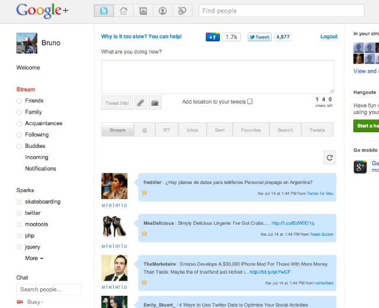This screenshot has height=308, width=379.
Task: Select the Friends circle radio button
Action: (19, 101)
